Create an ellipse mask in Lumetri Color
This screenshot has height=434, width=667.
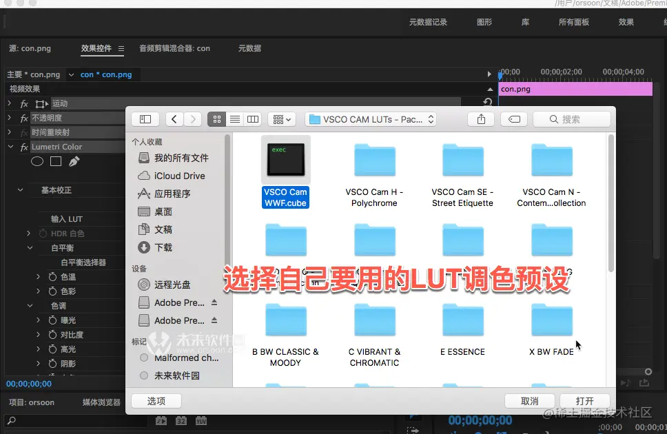(37, 161)
